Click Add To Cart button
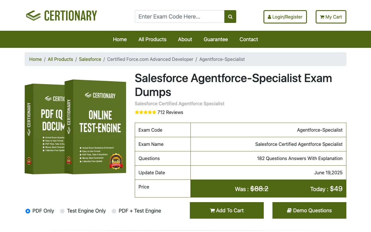371x232 pixels. pos(227,210)
